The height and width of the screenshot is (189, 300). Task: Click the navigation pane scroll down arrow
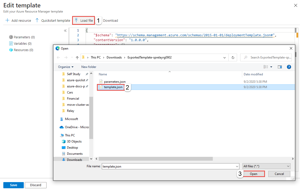(91, 159)
